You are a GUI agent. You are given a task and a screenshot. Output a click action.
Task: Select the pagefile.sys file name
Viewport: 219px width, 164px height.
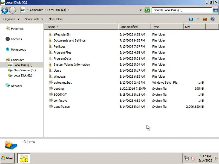62,107
